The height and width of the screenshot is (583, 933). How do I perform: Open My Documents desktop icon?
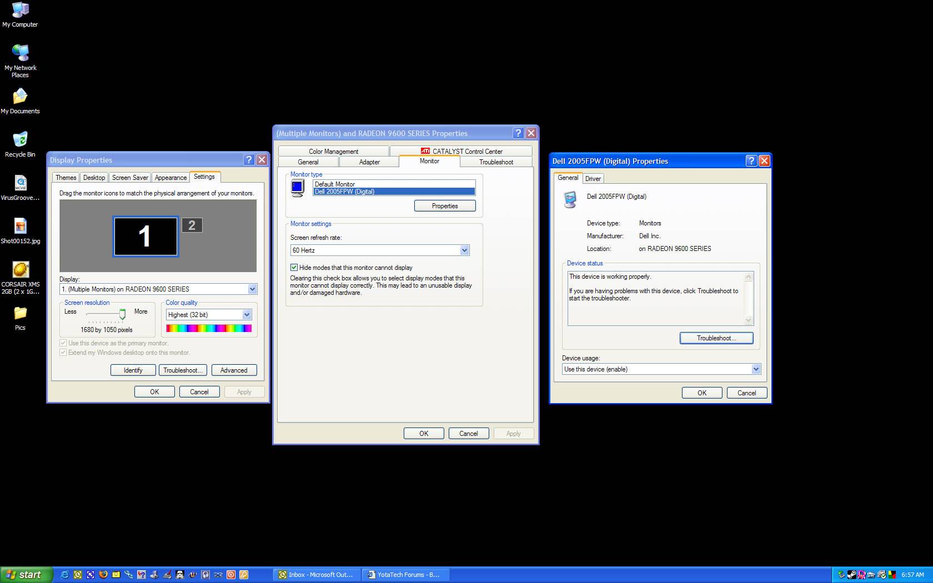[20, 101]
